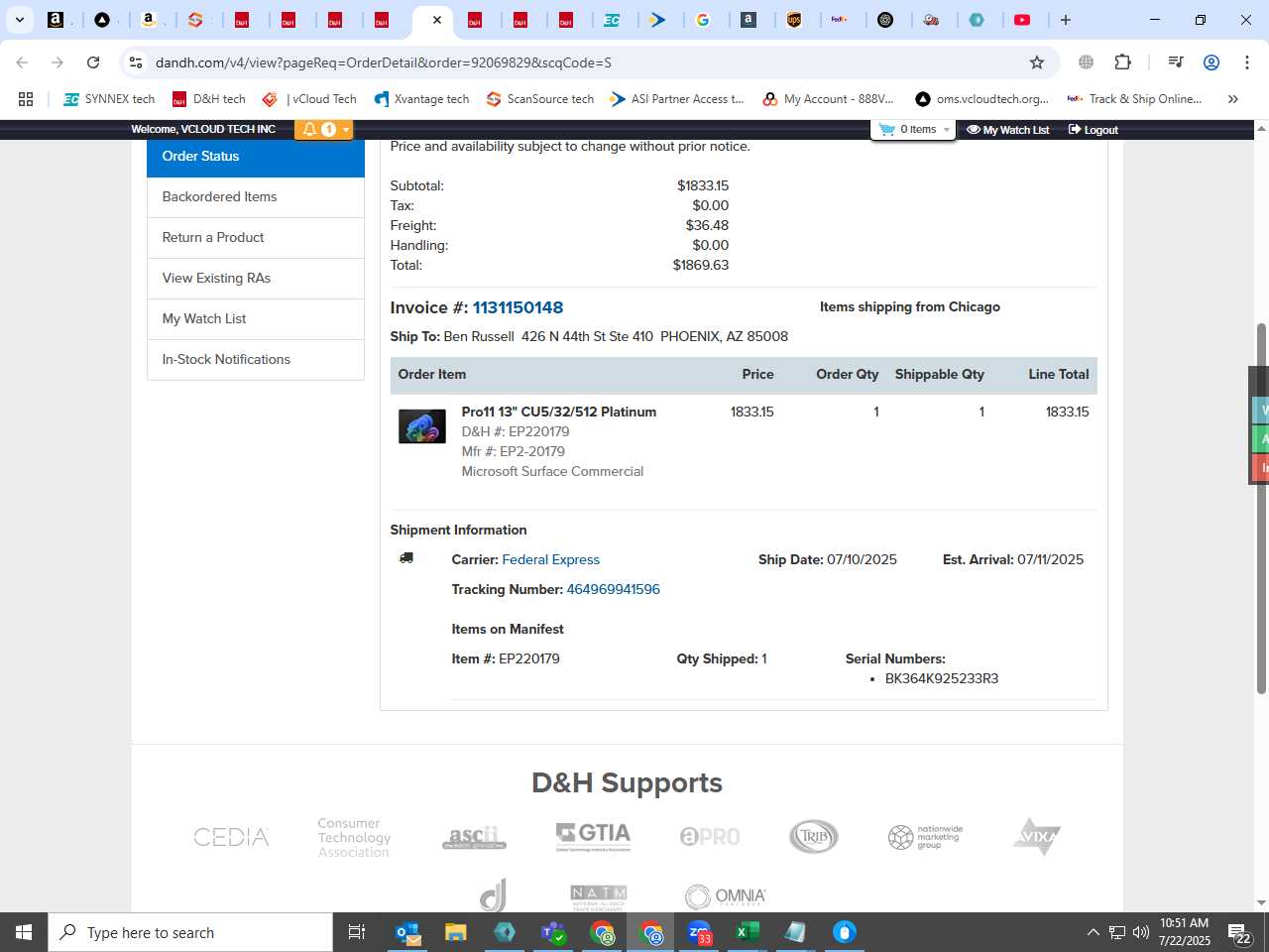Open the ASI Partner Access bookmark
1269x952 pixels.
(x=677, y=99)
